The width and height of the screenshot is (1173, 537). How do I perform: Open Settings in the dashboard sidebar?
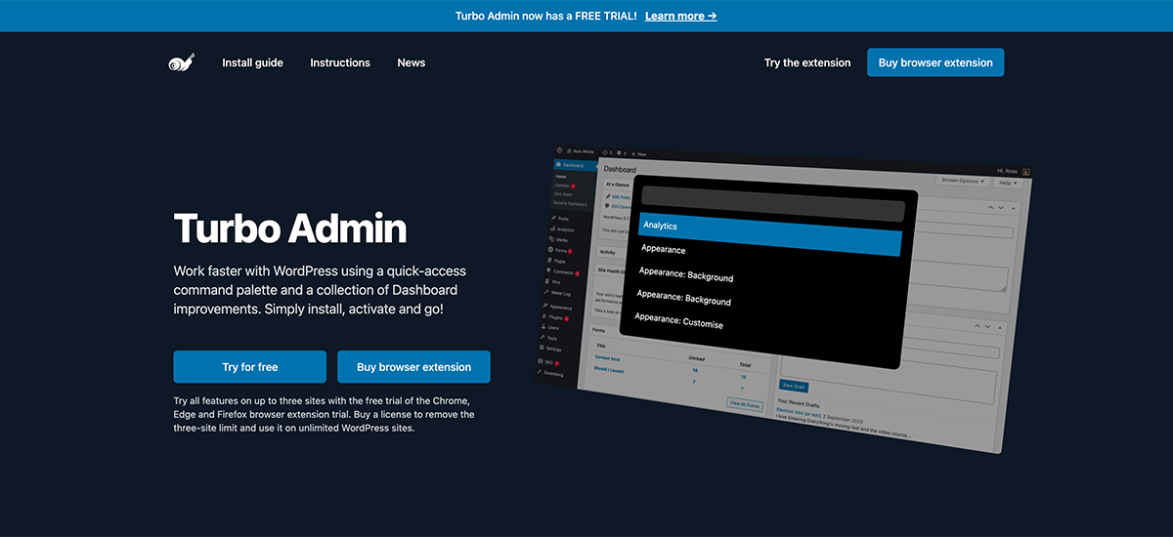point(553,349)
